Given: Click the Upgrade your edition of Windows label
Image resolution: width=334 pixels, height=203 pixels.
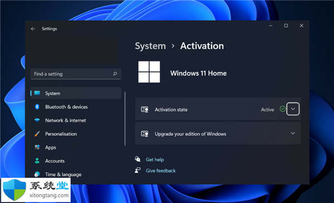Looking at the screenshot, I should (190, 134).
